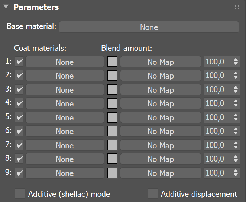Viewport: 246px width, 202px height.
Task: Pick blend color swatch for coat 1
Action: [112, 62]
